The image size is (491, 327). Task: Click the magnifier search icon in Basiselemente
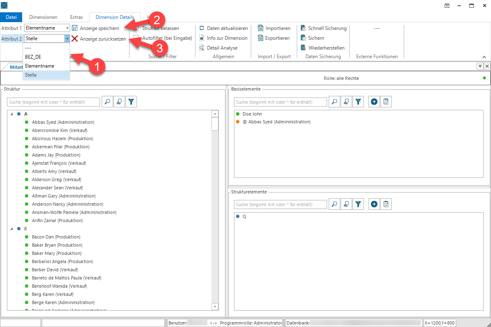(334, 102)
